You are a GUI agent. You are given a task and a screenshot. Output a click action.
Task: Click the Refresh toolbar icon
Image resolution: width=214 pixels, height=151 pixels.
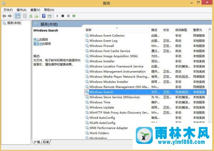31,16
